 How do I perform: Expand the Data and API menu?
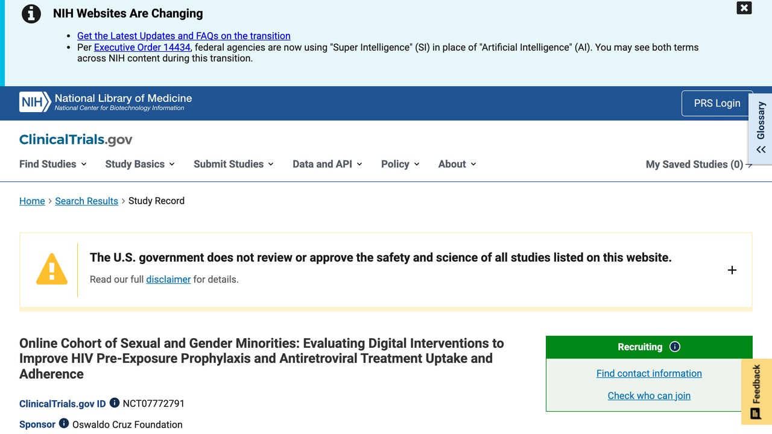pyautogui.click(x=327, y=164)
